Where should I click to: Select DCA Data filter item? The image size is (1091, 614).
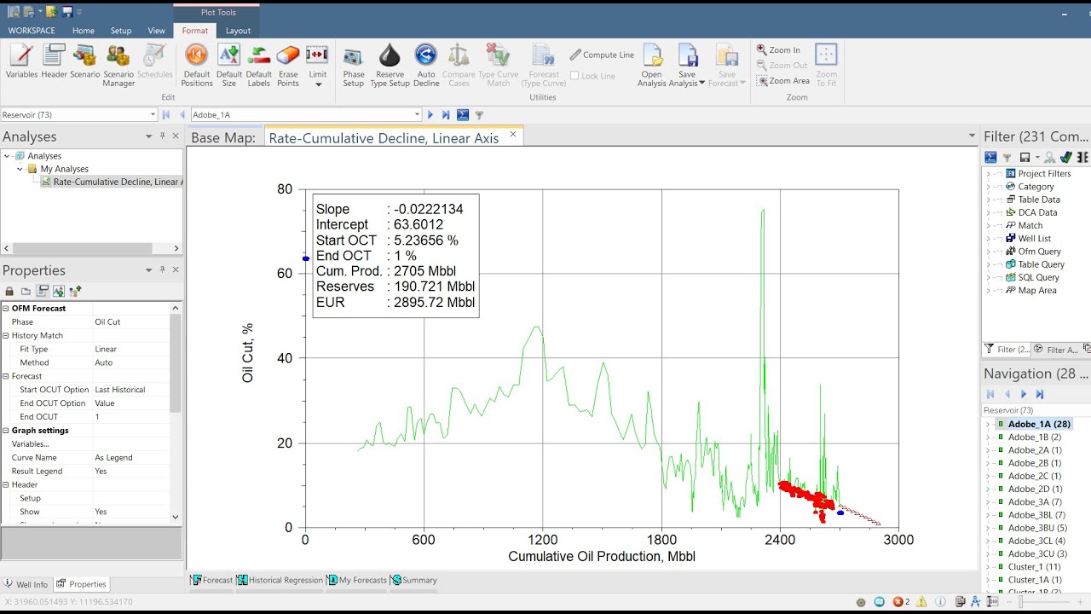pos(1037,212)
